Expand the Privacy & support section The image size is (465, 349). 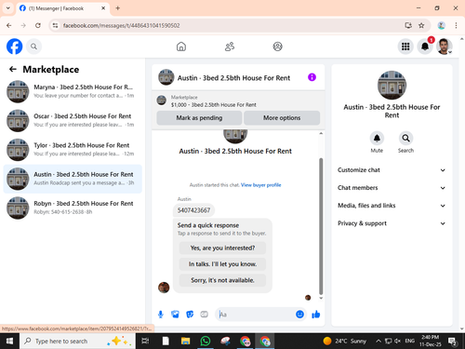pos(392,223)
